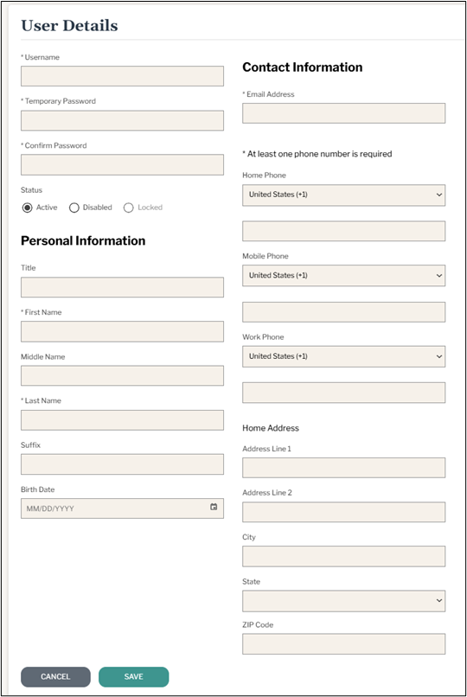The image size is (467, 697).
Task: Select the Confirm Password text box
Action: point(122,165)
